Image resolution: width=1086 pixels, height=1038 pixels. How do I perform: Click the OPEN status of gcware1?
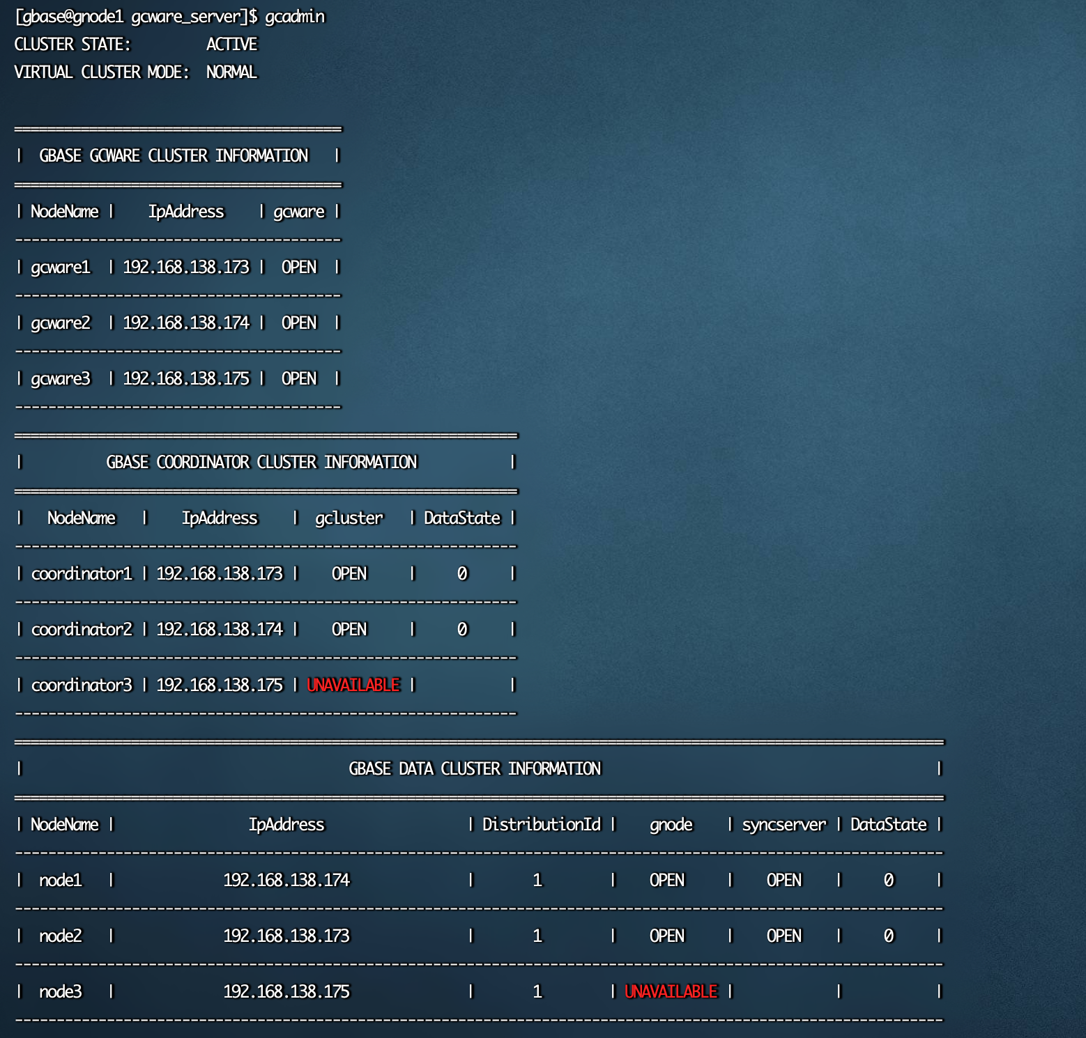click(299, 268)
